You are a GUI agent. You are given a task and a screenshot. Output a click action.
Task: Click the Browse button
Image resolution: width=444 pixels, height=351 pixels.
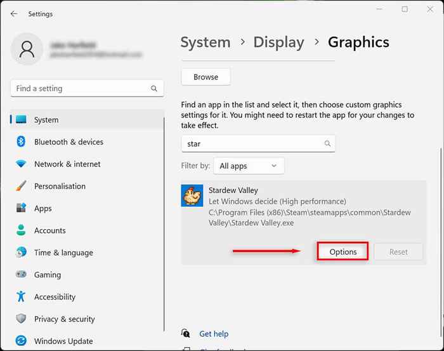click(x=206, y=77)
